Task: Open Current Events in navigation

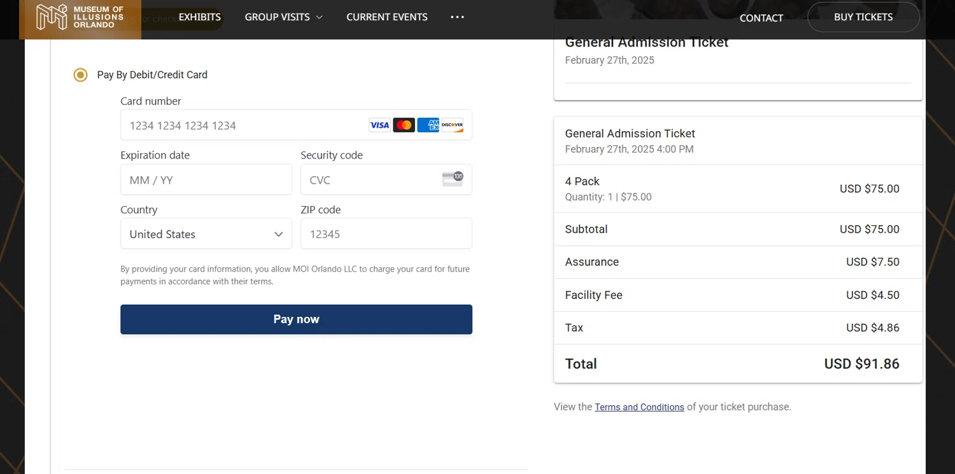Action: pos(387,17)
